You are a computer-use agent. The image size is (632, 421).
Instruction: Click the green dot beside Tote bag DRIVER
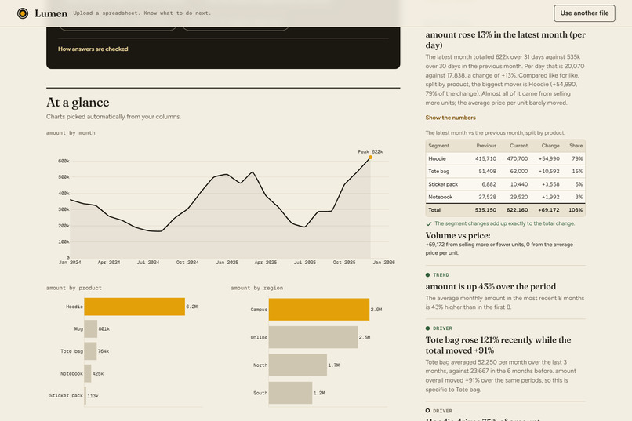pos(427,328)
